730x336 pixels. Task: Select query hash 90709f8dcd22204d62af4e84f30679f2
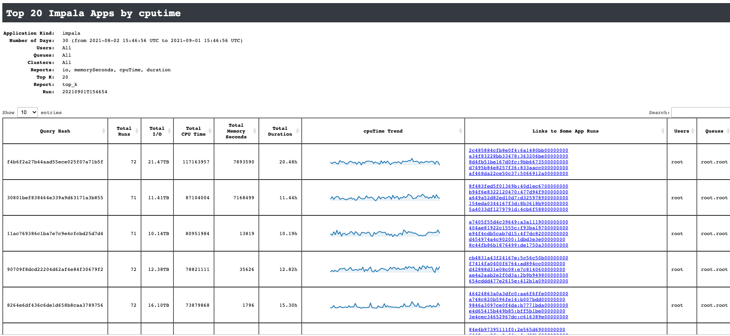click(55, 269)
